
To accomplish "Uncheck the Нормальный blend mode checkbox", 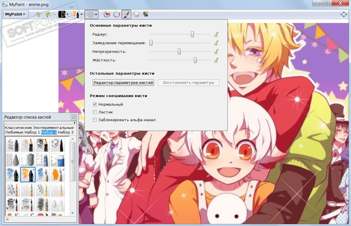I will [95, 105].
